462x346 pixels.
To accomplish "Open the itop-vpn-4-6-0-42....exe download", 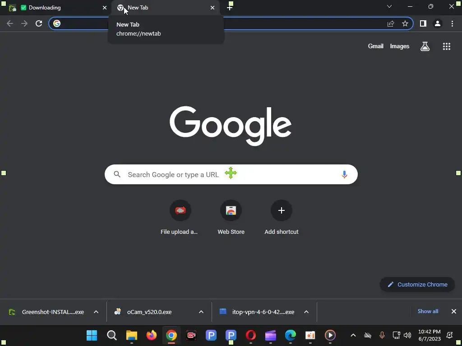I will point(257,312).
